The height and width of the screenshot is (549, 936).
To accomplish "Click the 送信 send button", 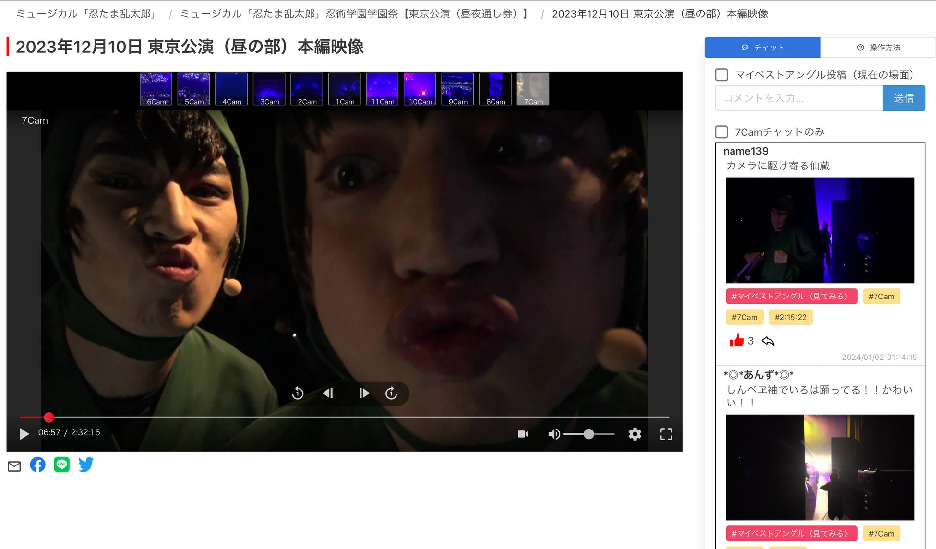I will click(x=903, y=98).
